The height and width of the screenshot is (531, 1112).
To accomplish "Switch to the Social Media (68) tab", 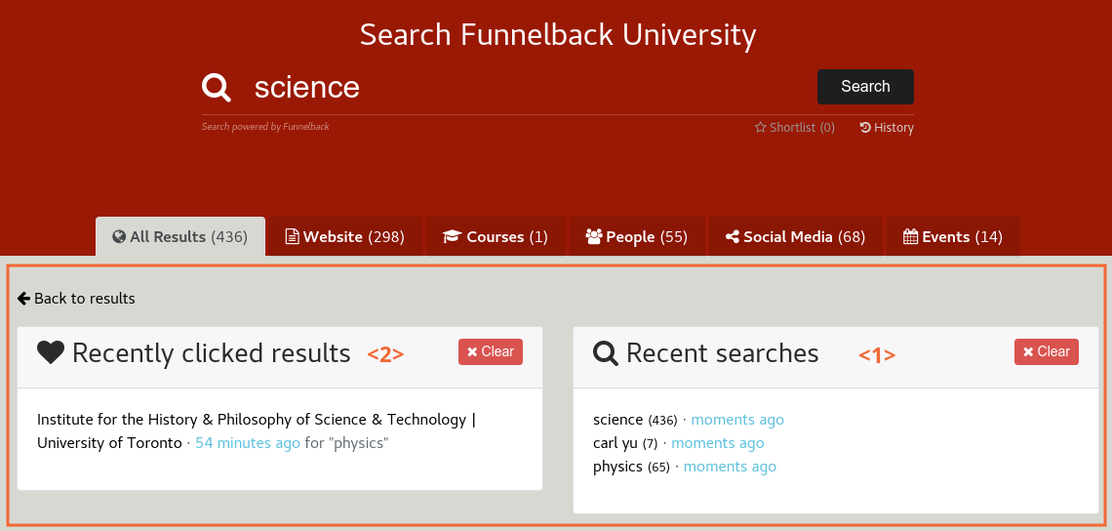I will pyautogui.click(x=796, y=236).
